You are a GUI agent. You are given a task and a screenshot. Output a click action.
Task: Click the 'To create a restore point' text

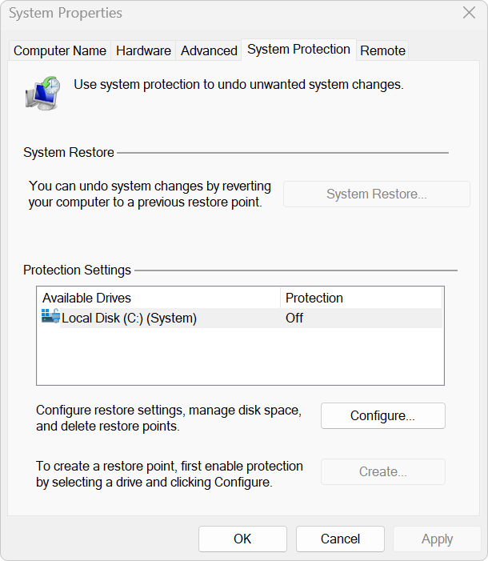coord(170,475)
